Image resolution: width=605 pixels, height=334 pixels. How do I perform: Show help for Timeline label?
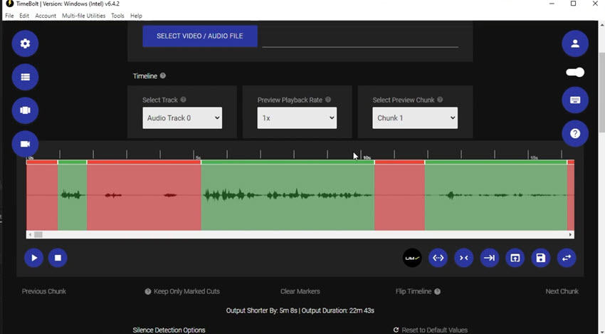coord(163,75)
